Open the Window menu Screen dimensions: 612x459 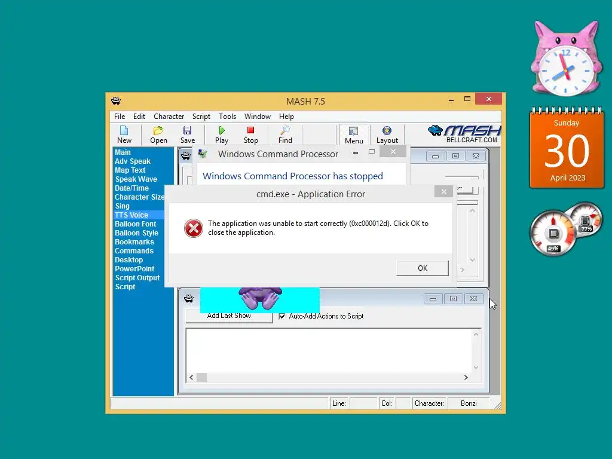click(x=257, y=117)
